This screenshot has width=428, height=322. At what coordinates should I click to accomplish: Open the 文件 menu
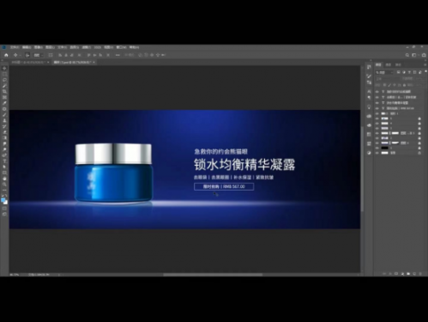[15, 47]
